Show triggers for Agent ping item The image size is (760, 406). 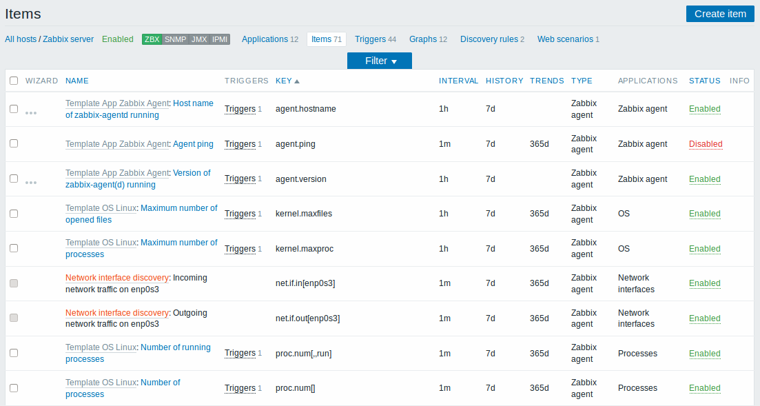coord(240,144)
